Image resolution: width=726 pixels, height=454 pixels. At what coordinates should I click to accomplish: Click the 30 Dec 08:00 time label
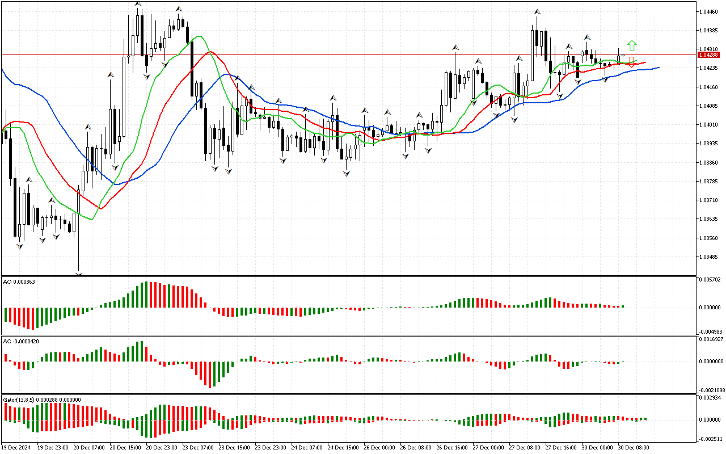point(634,447)
